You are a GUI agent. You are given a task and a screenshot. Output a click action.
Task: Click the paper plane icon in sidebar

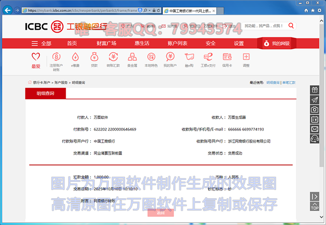[x=314, y=100]
